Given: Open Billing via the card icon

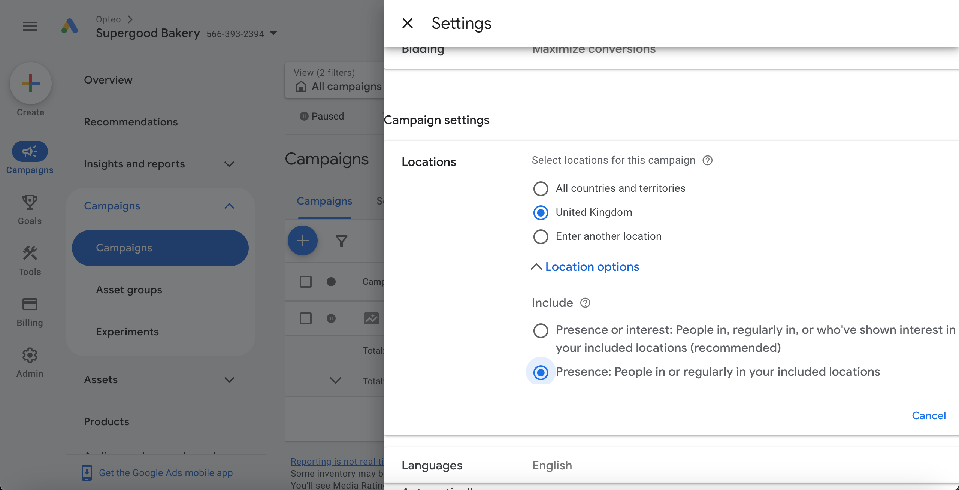Looking at the screenshot, I should coord(30,304).
